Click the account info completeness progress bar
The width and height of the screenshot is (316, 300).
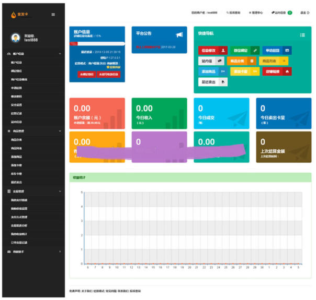pos(97,44)
